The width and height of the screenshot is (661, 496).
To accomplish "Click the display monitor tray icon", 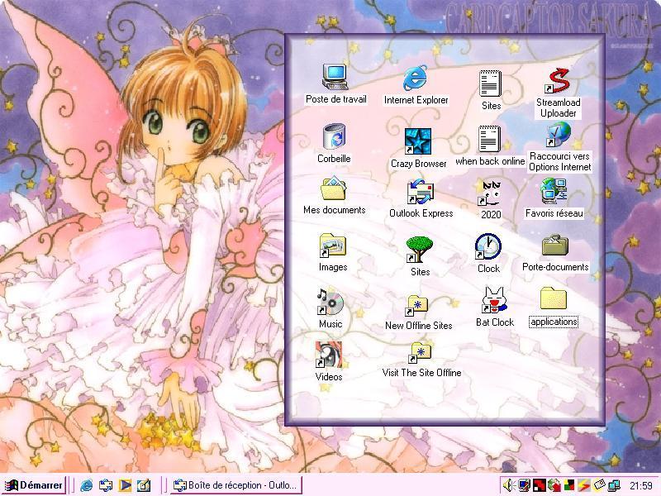I will [524, 485].
